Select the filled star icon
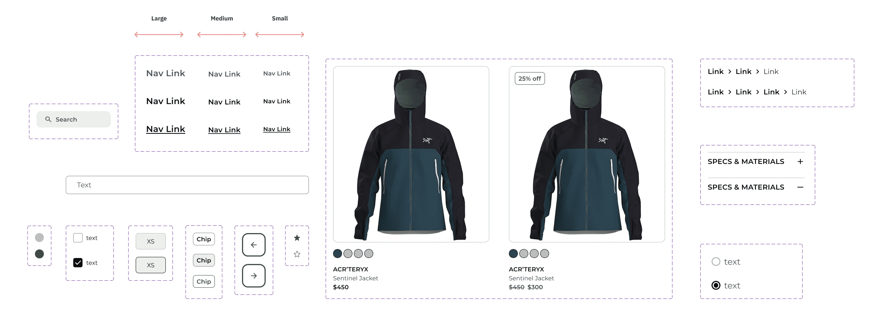Viewport: 884px width, 329px height. point(297,238)
